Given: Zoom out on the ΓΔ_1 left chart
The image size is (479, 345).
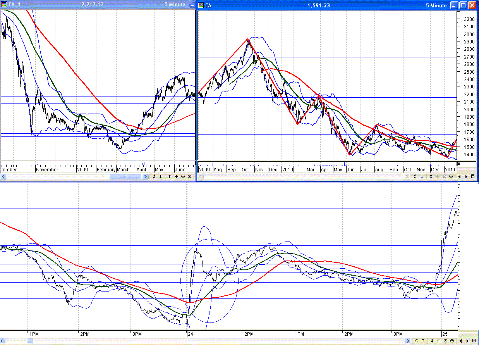Looking at the screenshot, I should tap(183, 176).
